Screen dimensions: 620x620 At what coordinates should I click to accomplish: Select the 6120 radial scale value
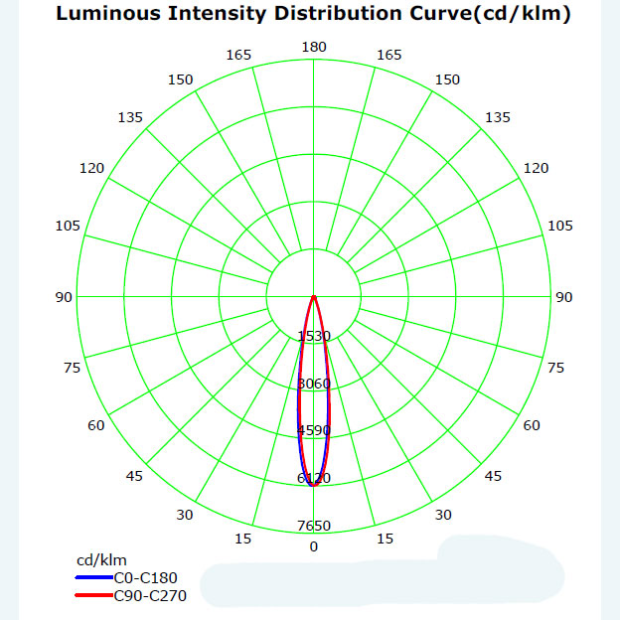314,479
